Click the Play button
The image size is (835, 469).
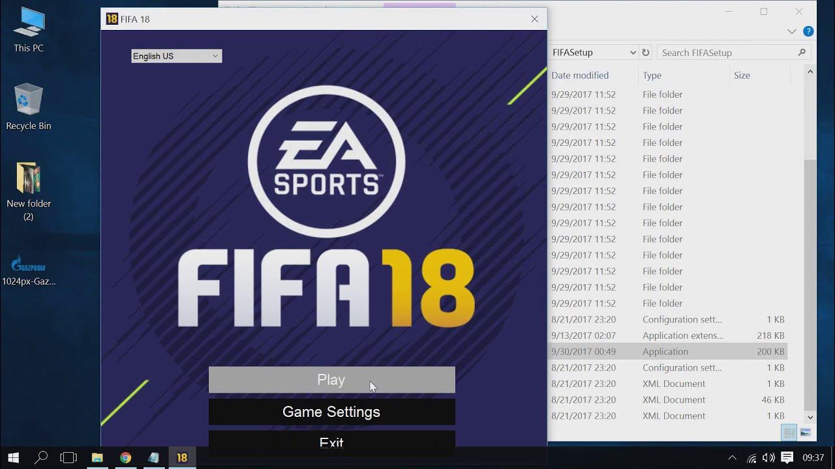pyautogui.click(x=331, y=380)
